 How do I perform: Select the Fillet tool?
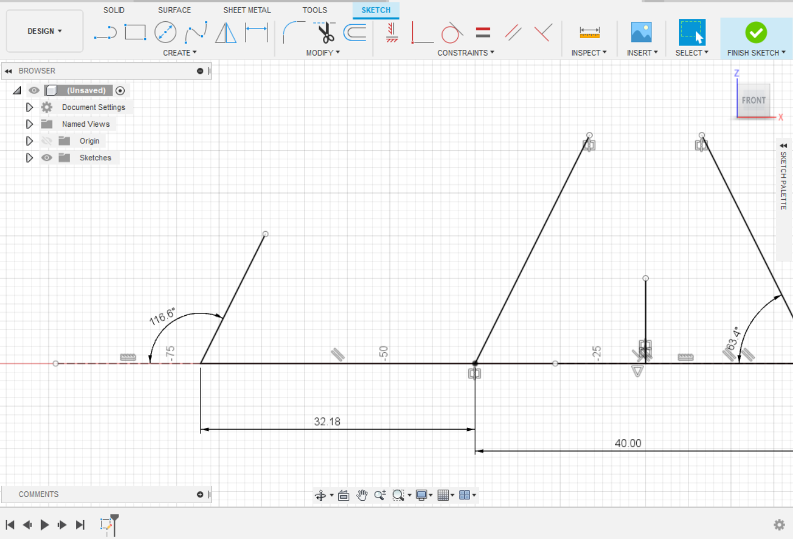(294, 32)
